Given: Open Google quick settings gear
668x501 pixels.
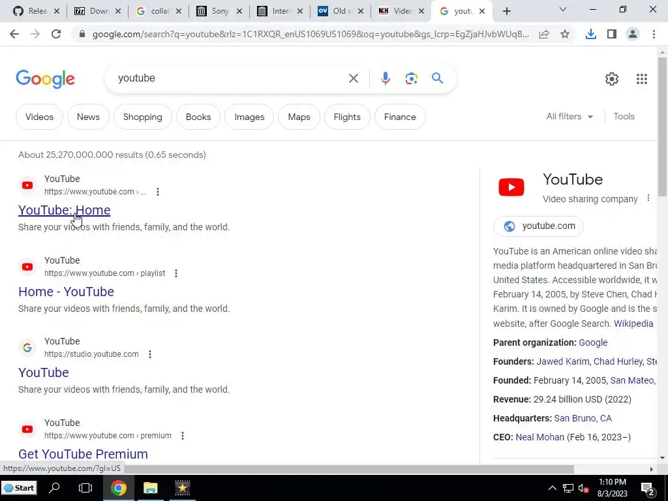Looking at the screenshot, I should pos(612,79).
